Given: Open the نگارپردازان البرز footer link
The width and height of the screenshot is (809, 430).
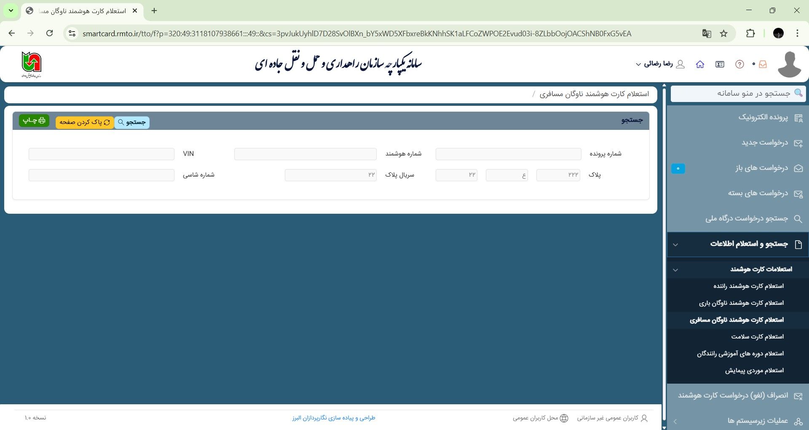Looking at the screenshot, I should coord(333,418).
